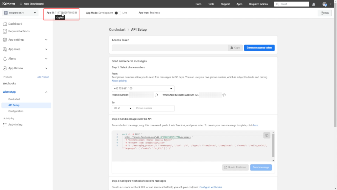Select API Setup in sidebar
This screenshot has height=190, width=337.
(26, 105)
